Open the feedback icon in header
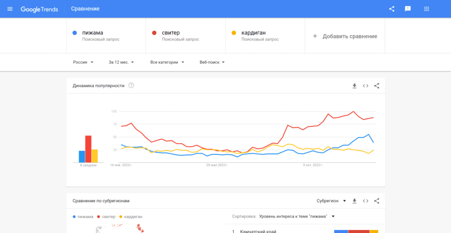This screenshot has height=233, width=451. coord(408,9)
